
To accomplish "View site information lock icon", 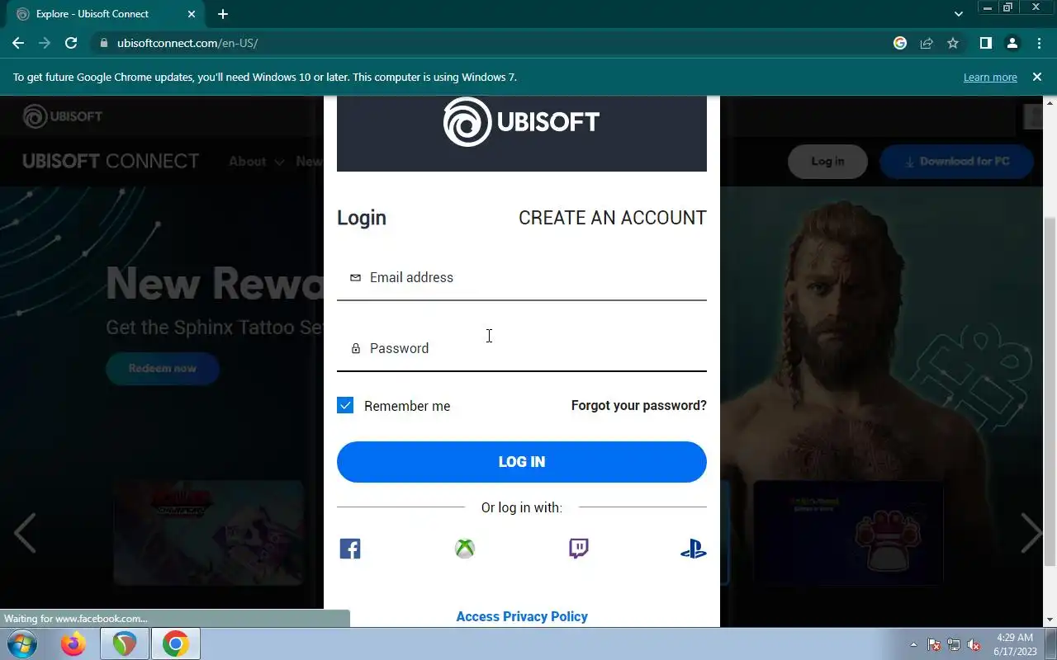I will coord(104,43).
